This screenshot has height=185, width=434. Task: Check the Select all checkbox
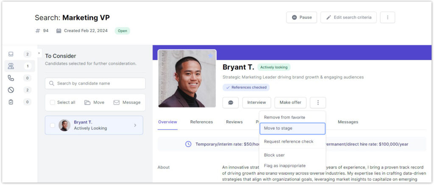click(x=53, y=102)
